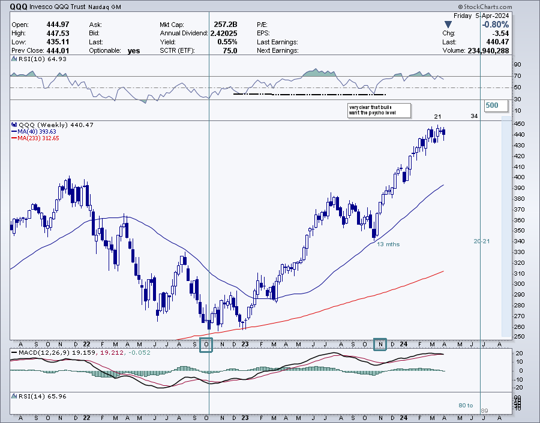Click the QQQ ticker symbol in header
Image resolution: width=540 pixels, height=423 pixels.
click(x=19, y=7)
